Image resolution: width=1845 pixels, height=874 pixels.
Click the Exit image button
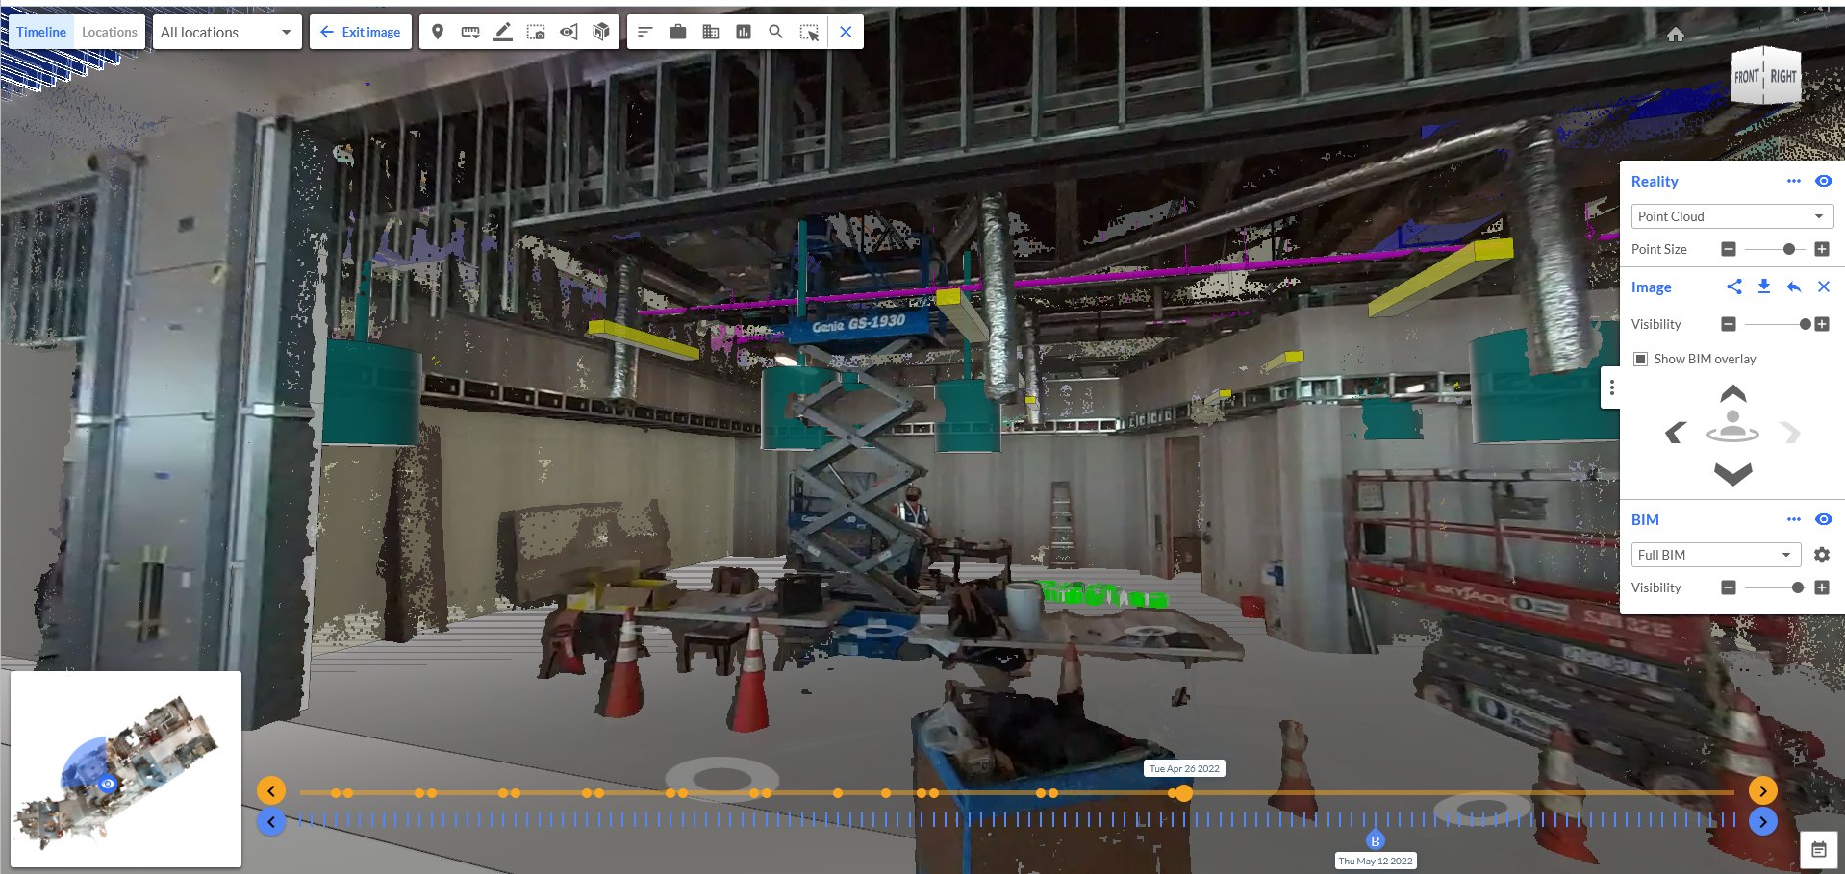click(x=361, y=31)
